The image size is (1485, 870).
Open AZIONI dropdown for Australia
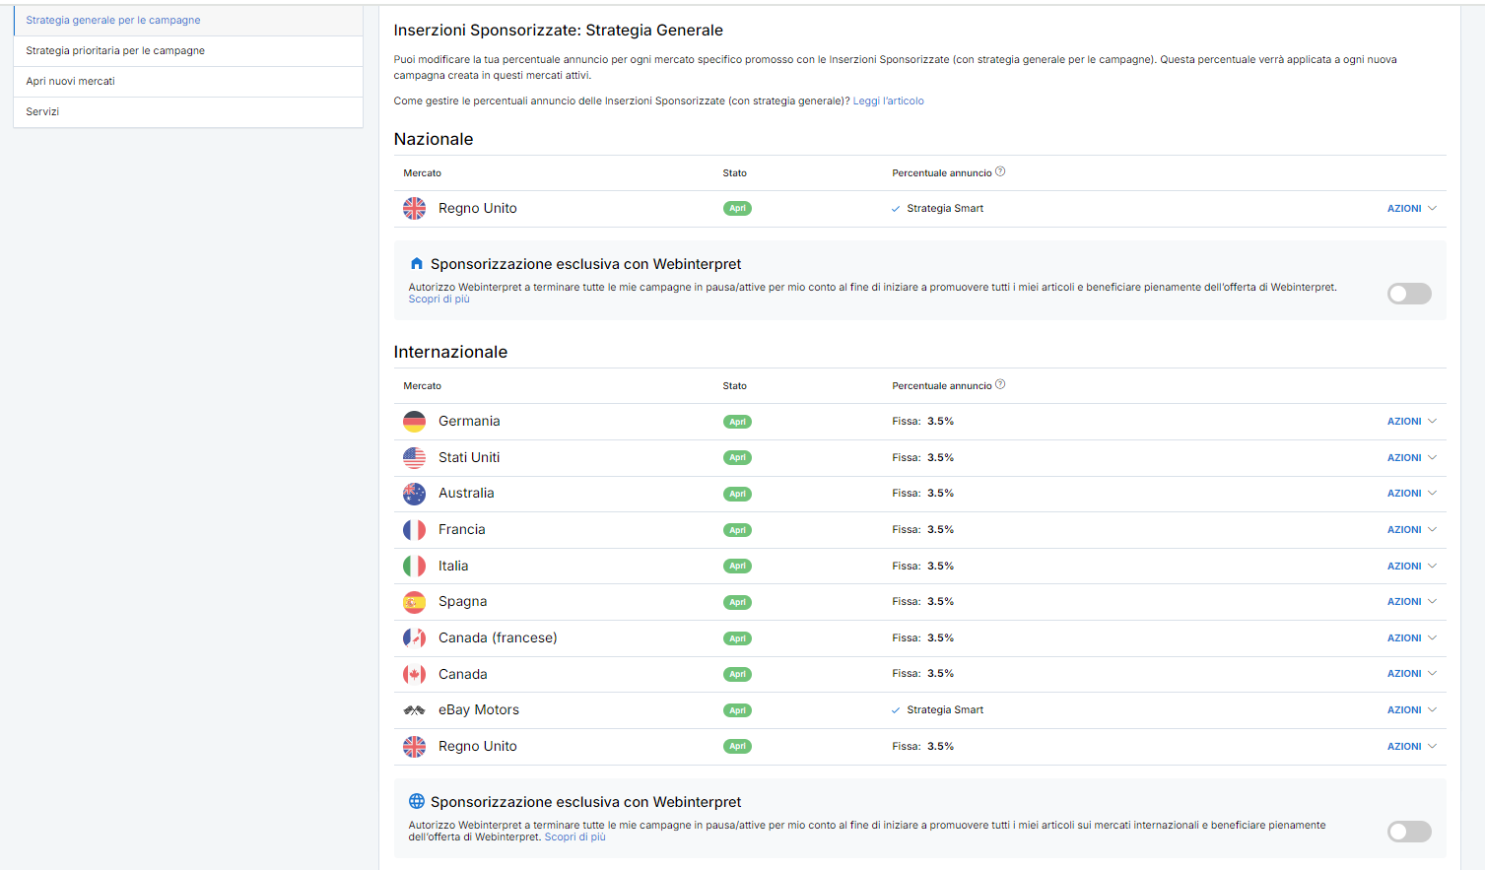[1412, 494]
